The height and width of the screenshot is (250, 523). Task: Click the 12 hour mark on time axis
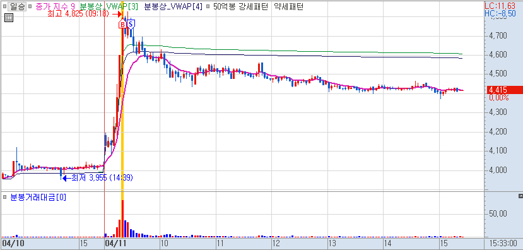[x=276, y=242]
